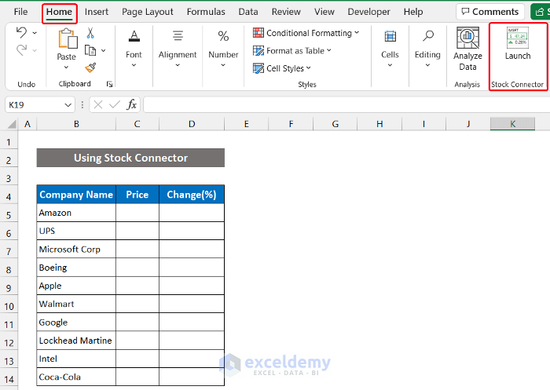The width and height of the screenshot is (550, 390).
Task: Expand the Number group chevron
Action: coord(223,65)
